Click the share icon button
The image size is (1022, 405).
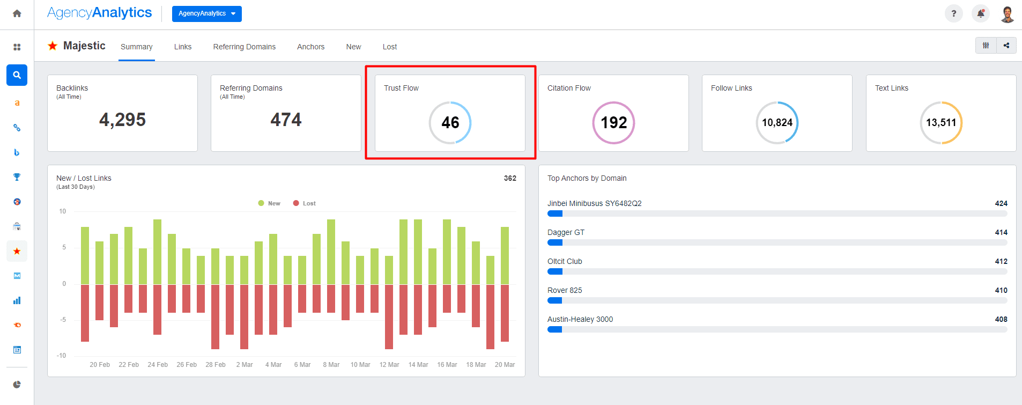click(1006, 46)
